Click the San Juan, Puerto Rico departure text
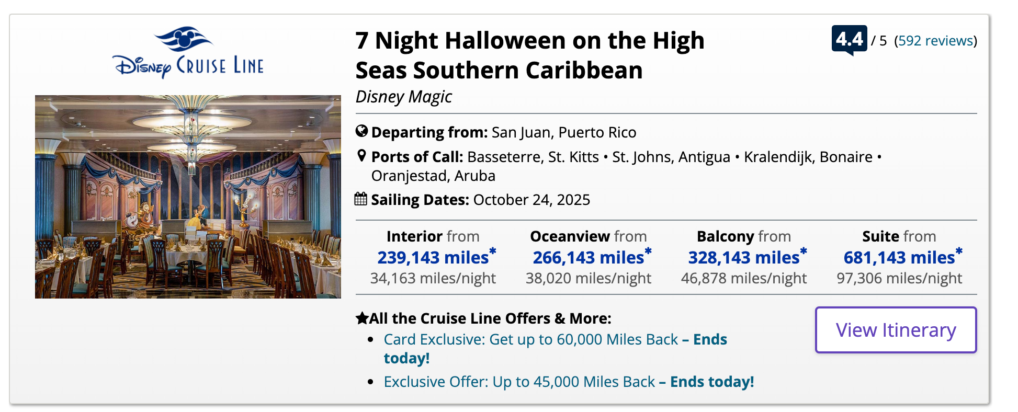This screenshot has height=412, width=1018. click(564, 132)
